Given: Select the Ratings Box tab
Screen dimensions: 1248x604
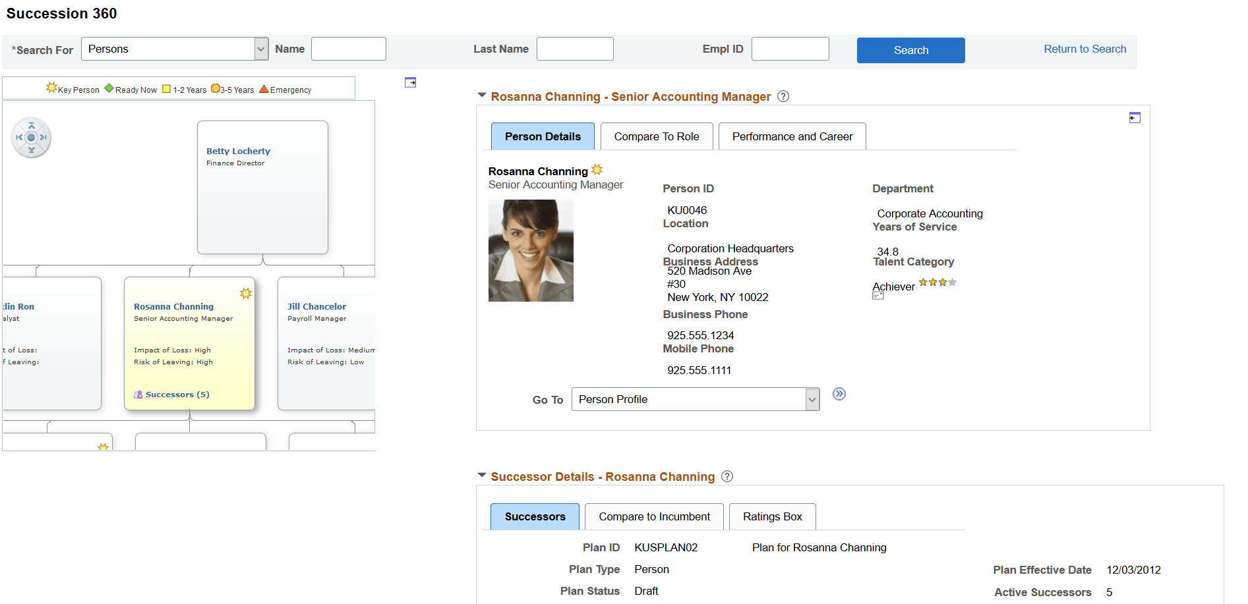Looking at the screenshot, I should [x=773, y=516].
